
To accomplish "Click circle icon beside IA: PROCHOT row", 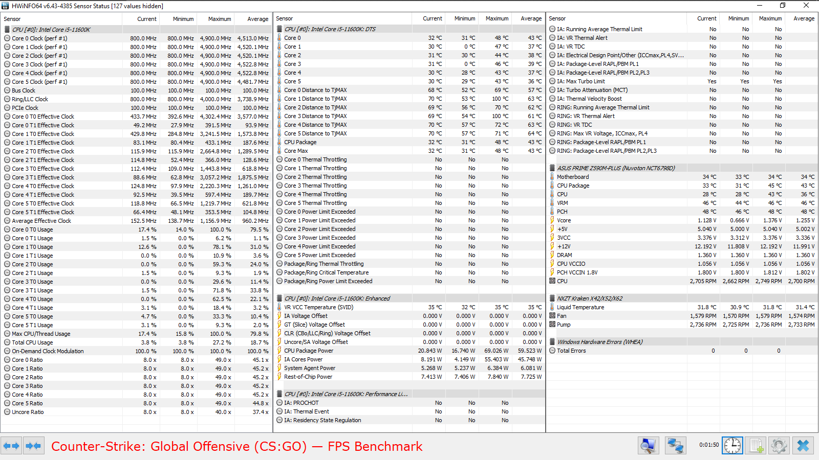I will [x=279, y=403].
